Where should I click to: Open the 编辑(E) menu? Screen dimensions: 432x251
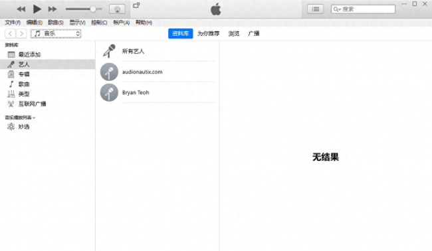click(34, 23)
